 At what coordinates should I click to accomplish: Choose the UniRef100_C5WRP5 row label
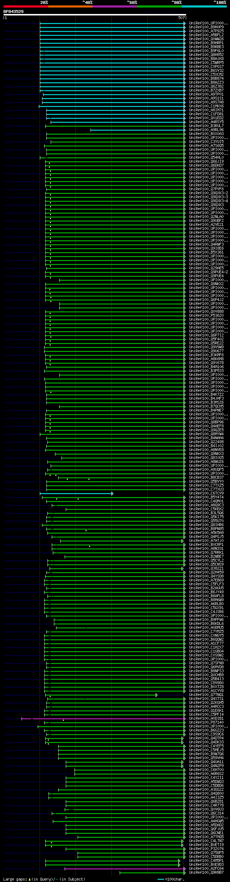pyautogui.click(x=206, y=62)
